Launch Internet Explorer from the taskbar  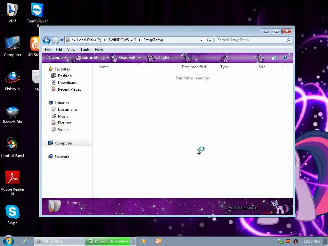coord(26,241)
